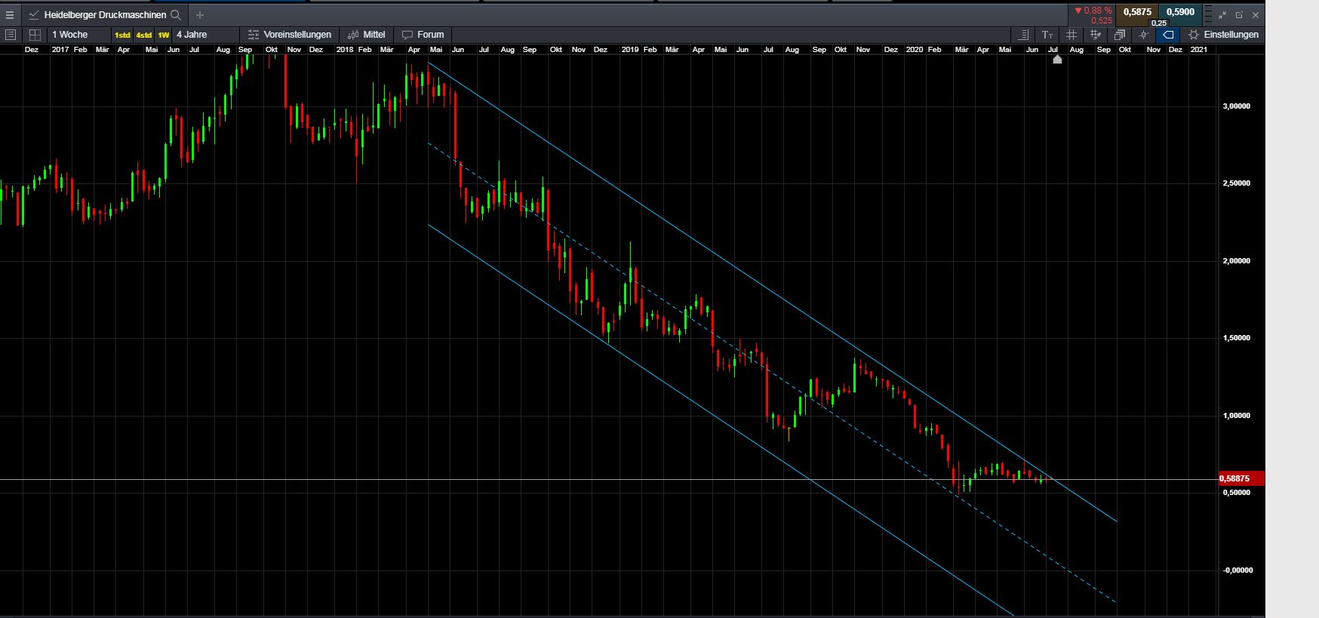1319x618 pixels.
Task: Pop out chart into separate window
Action: (x=1239, y=14)
